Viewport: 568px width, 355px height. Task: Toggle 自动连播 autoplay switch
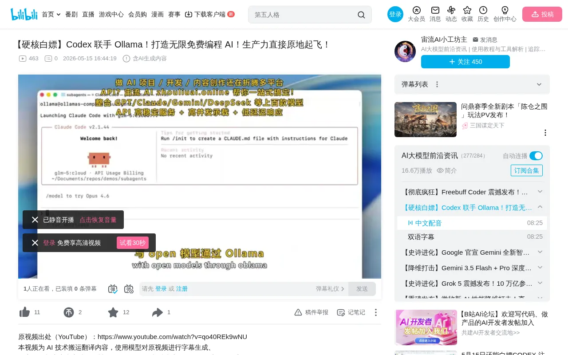point(536,156)
